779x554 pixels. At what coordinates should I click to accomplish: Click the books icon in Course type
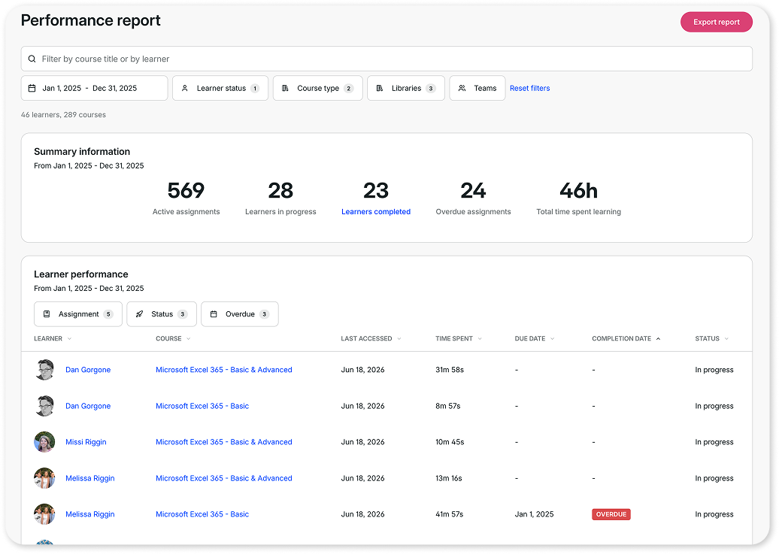click(x=285, y=88)
